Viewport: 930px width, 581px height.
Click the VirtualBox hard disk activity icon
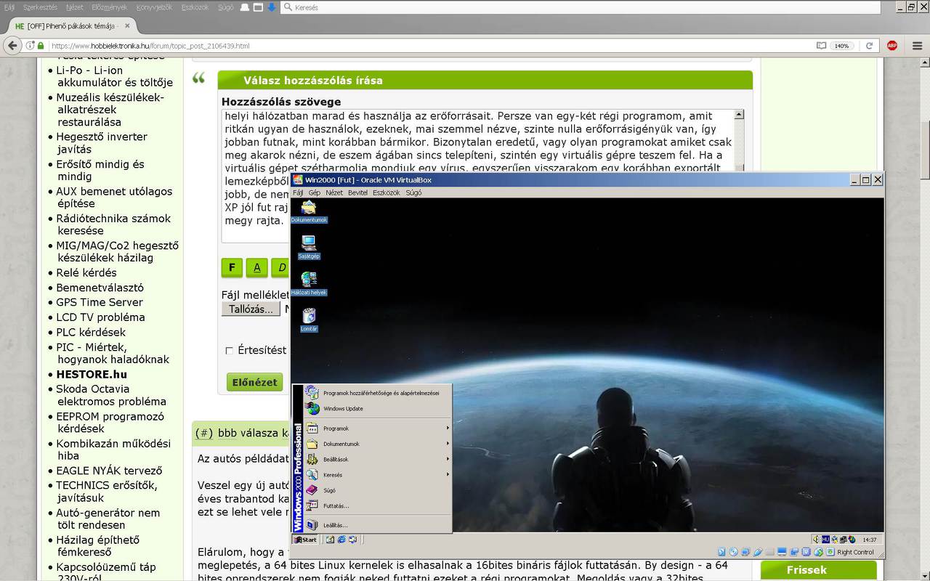click(x=721, y=552)
